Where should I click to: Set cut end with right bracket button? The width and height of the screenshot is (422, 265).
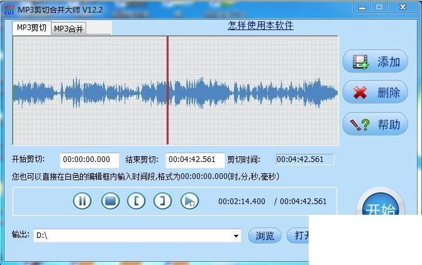162,201
